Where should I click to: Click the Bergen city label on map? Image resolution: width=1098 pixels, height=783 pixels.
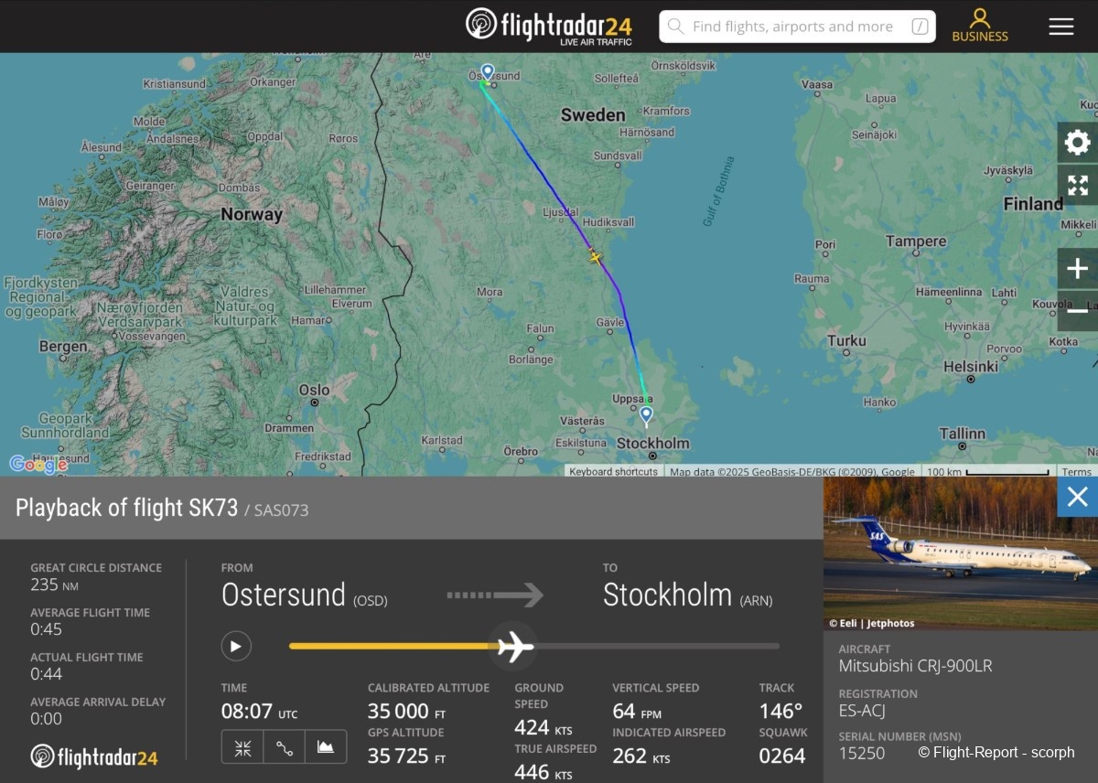point(63,347)
